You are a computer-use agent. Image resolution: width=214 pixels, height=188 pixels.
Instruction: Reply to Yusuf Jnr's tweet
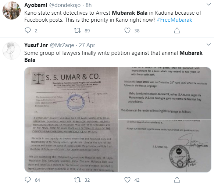tap(28, 180)
